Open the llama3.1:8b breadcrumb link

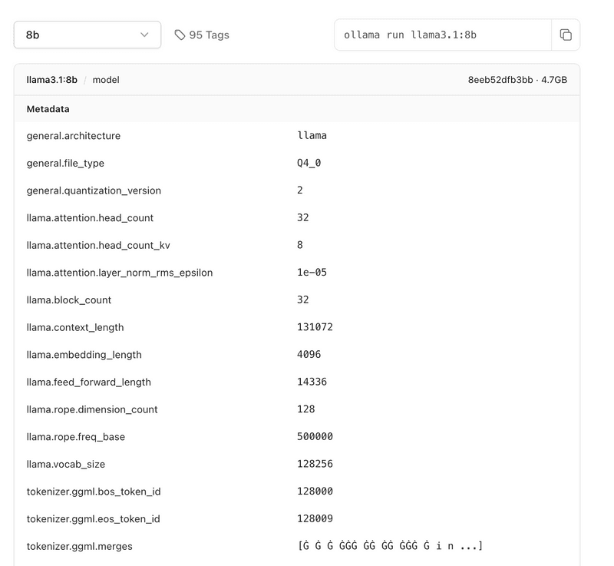[x=52, y=80]
